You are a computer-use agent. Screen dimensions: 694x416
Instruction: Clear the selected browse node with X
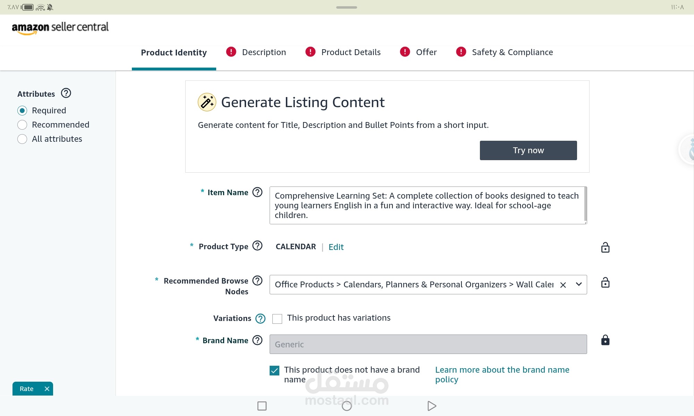563,285
